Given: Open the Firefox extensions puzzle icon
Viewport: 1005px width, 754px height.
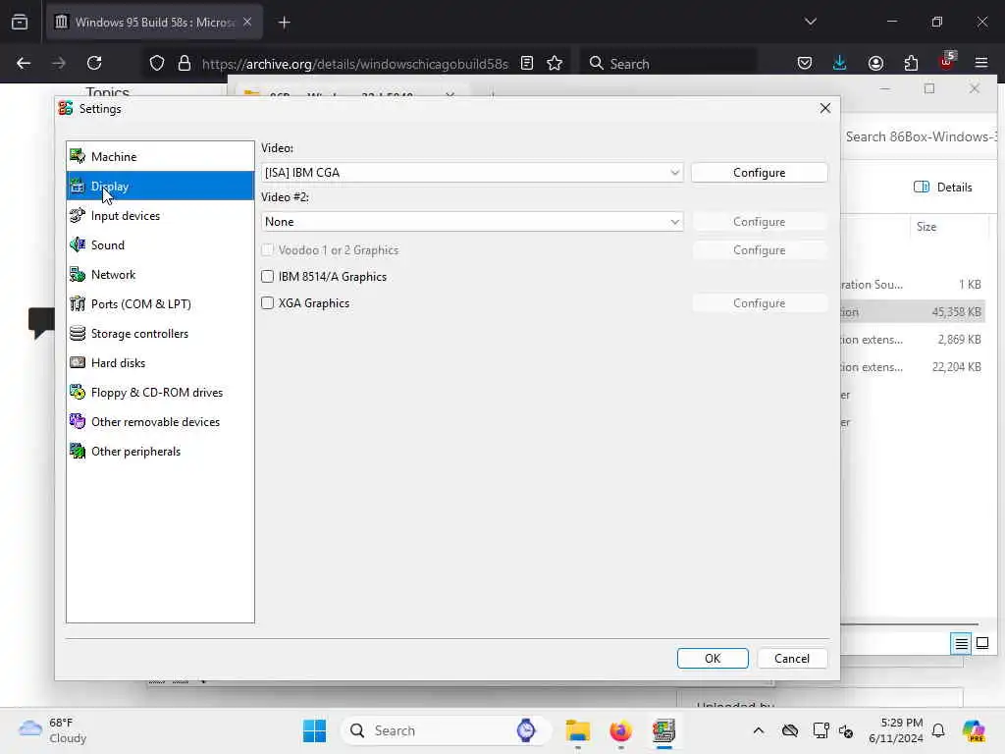Looking at the screenshot, I should point(911,63).
